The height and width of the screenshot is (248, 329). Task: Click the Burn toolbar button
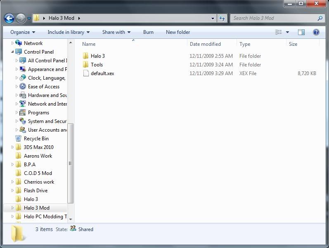[x=148, y=32]
